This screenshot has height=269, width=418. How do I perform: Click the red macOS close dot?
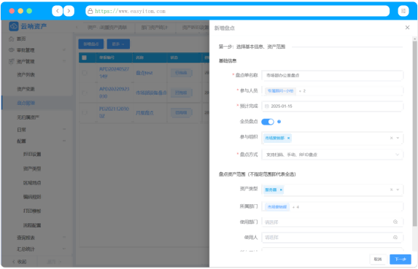(12, 11)
